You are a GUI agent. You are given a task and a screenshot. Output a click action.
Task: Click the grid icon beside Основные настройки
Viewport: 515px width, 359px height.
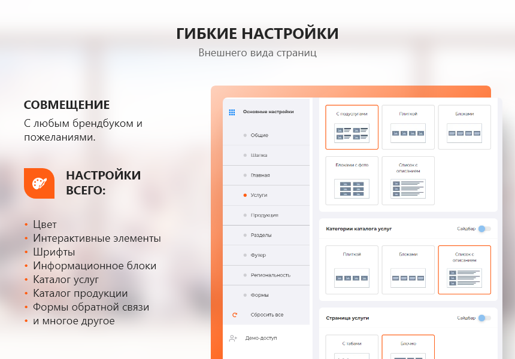[232, 112]
